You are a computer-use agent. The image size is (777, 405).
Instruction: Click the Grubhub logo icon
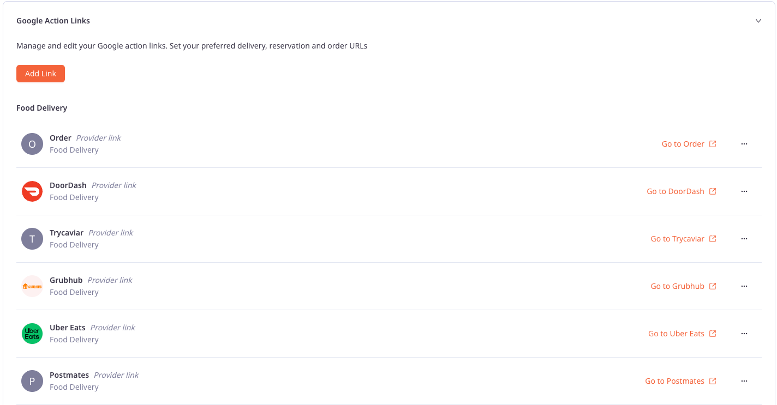(32, 286)
